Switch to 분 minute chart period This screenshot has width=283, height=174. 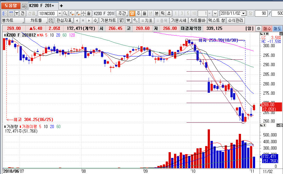point(156,13)
